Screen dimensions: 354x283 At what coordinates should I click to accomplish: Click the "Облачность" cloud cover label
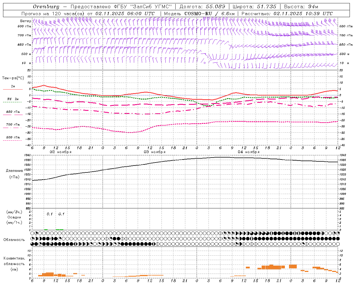tap(14, 240)
